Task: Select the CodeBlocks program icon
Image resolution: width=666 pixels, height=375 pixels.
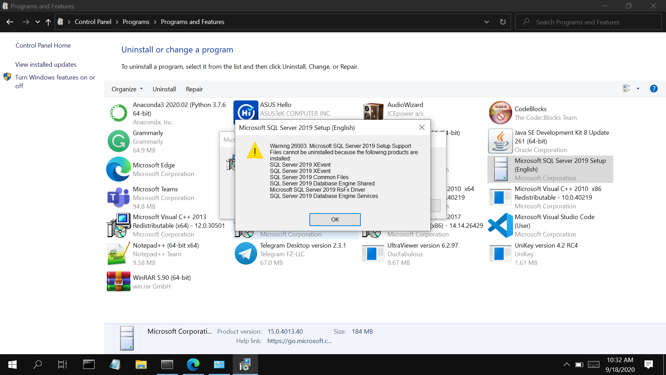Action: (x=500, y=113)
